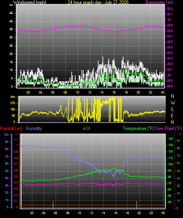Select the Humidity legend label

34,128
